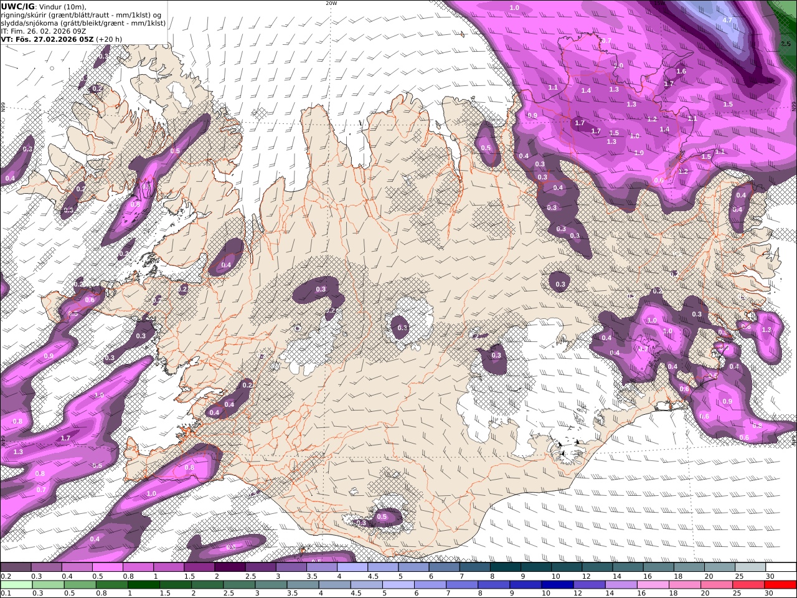Screen dimensions: 797x598
Task: Click the top-row legend swatch between 0.5 and 0.8
Action: [x=107, y=567]
